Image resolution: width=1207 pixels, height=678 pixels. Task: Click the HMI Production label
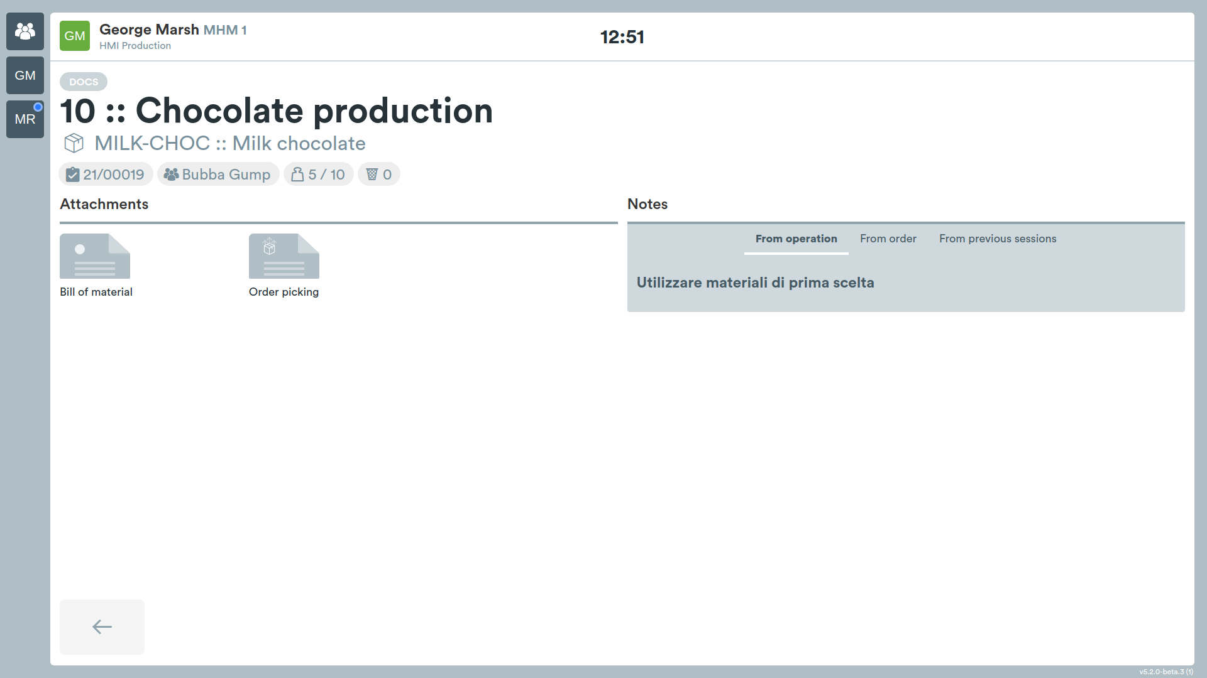pyautogui.click(x=135, y=46)
